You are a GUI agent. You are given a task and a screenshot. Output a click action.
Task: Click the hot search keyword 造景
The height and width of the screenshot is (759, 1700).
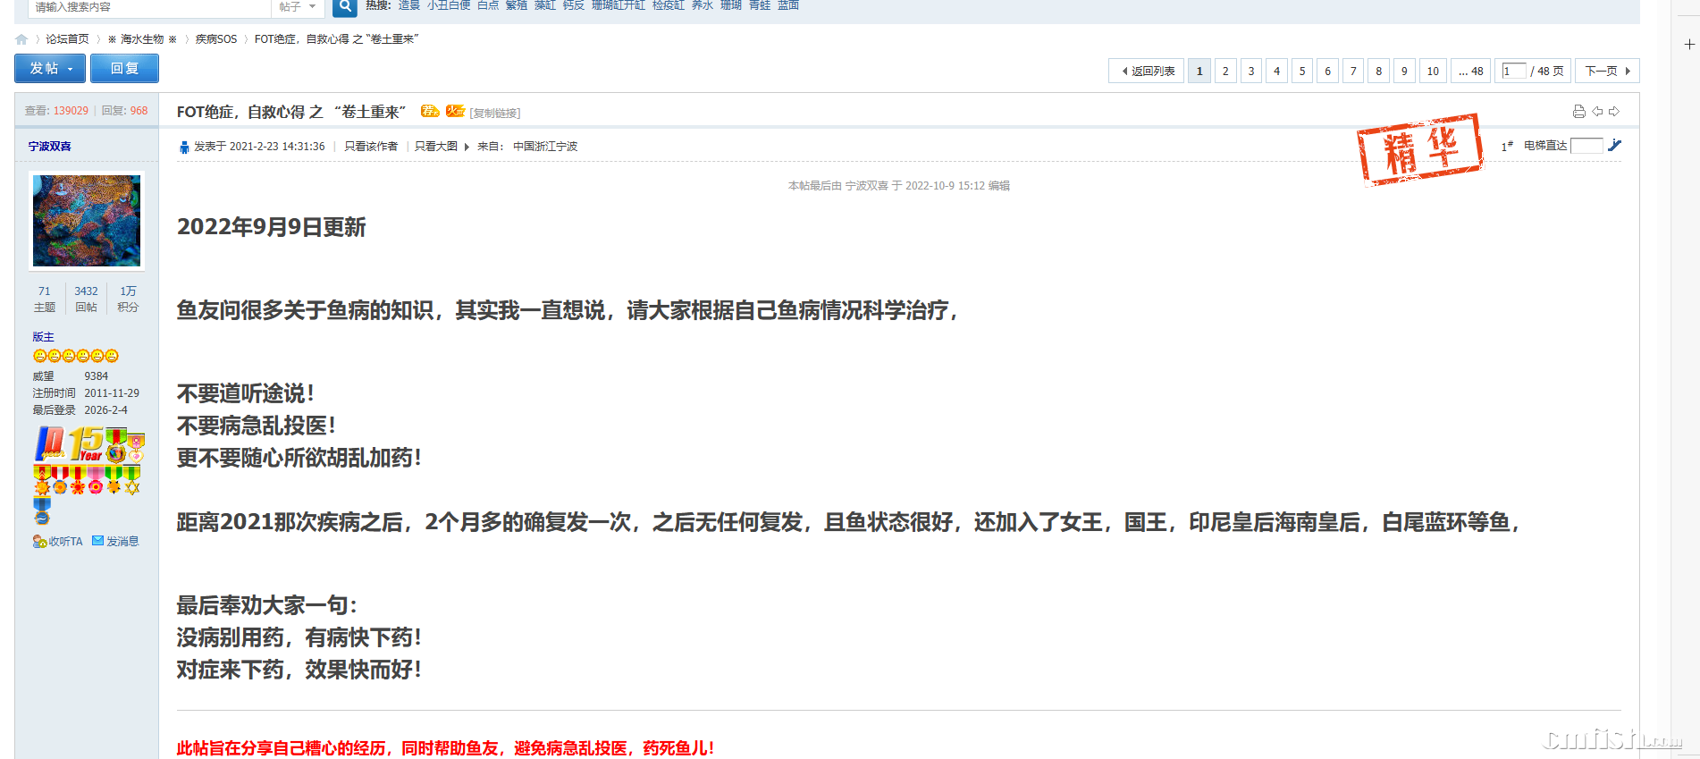click(x=409, y=5)
